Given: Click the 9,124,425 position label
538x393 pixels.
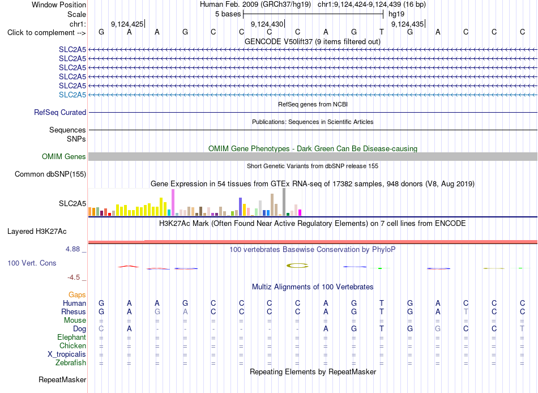Looking at the screenshot, I should (x=127, y=24).
